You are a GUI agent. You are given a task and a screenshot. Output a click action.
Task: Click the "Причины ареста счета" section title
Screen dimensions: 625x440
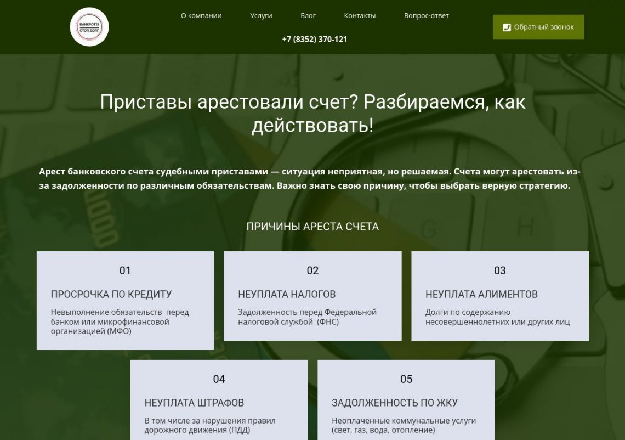[x=312, y=227]
